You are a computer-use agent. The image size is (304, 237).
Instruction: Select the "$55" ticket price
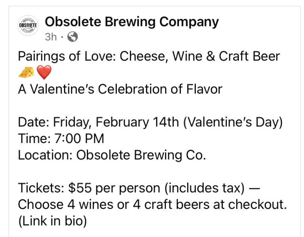[80, 188]
